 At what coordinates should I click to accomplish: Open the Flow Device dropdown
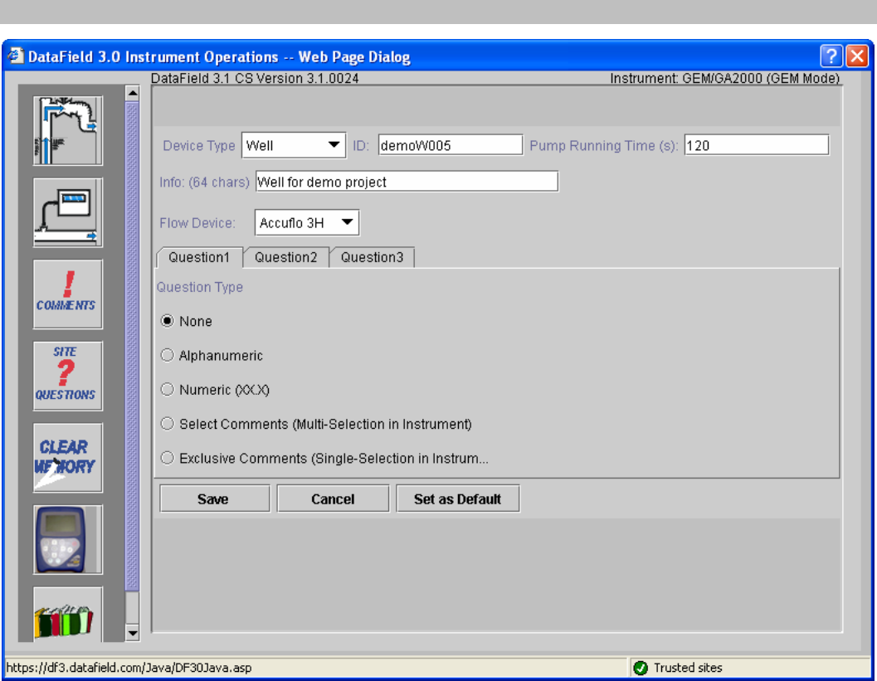[307, 222]
